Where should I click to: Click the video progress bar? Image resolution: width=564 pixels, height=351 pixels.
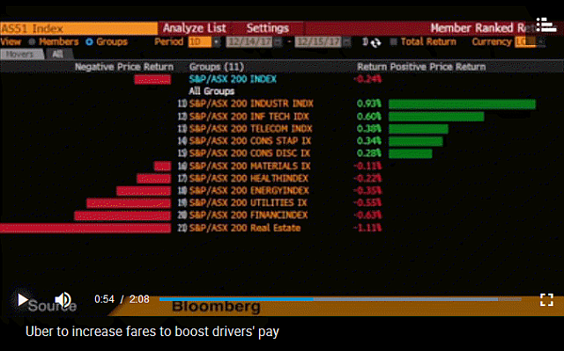(340, 299)
